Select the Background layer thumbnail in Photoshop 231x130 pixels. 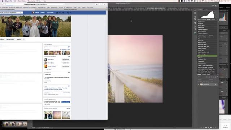click(201, 84)
